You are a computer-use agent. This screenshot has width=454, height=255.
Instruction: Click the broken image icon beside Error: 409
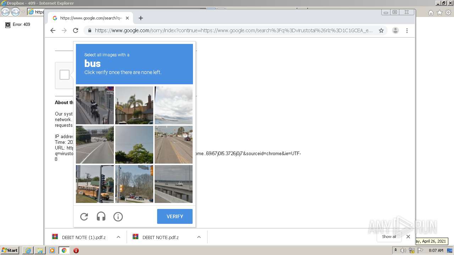click(8, 25)
